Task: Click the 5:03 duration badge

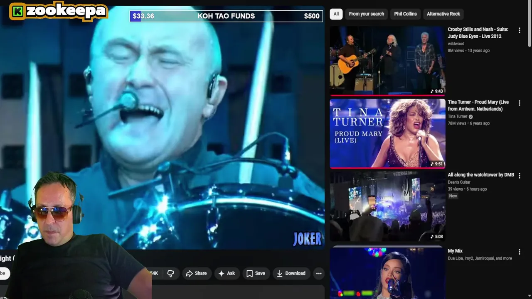Action: click(x=437, y=237)
